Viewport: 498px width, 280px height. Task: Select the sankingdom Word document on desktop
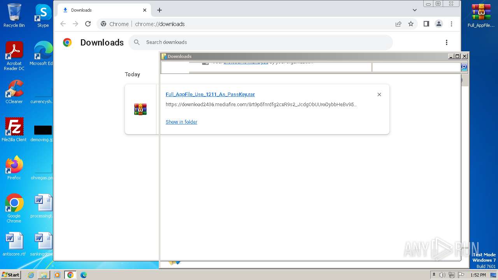[42, 244]
